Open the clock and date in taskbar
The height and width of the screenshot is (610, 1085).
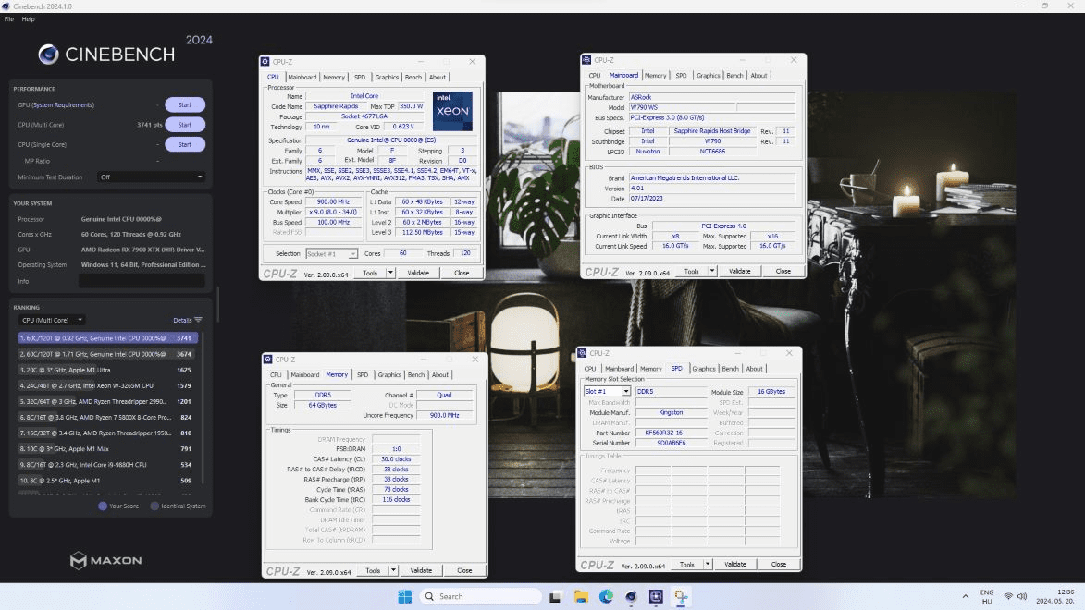coord(1055,596)
